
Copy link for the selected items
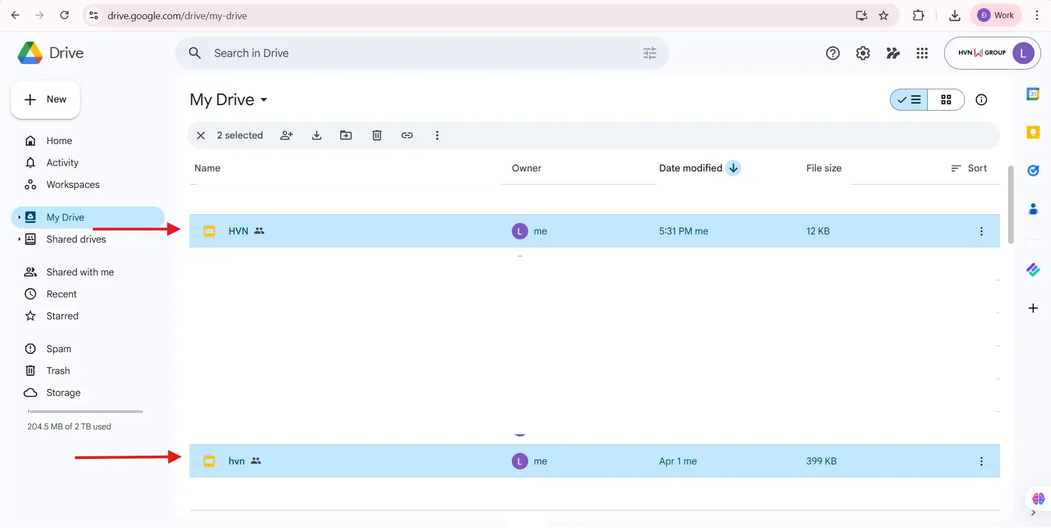point(407,135)
